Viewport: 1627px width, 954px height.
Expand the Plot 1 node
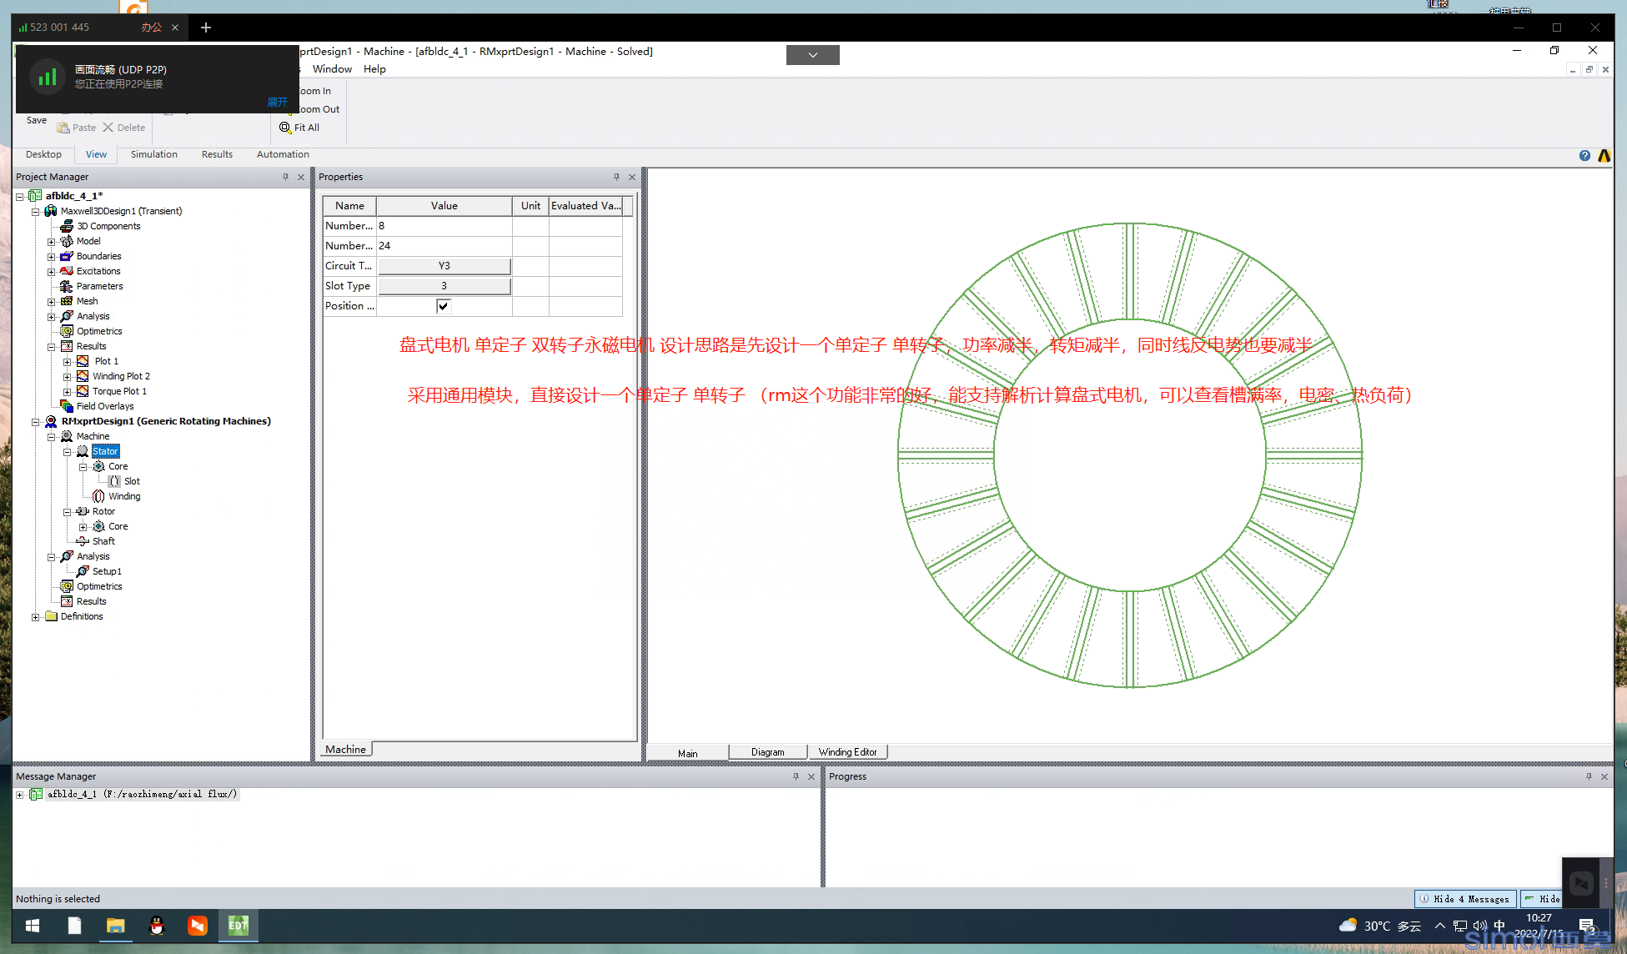click(67, 362)
